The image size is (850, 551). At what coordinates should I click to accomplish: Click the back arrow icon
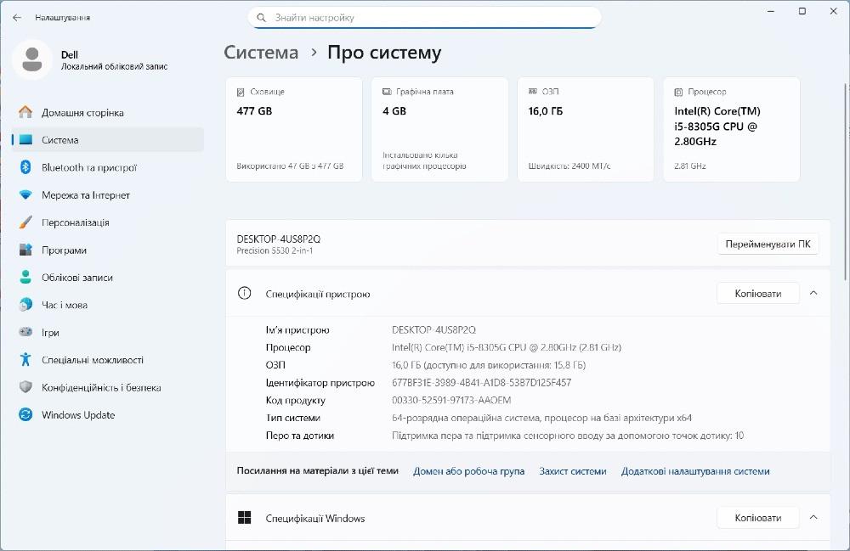(17, 17)
